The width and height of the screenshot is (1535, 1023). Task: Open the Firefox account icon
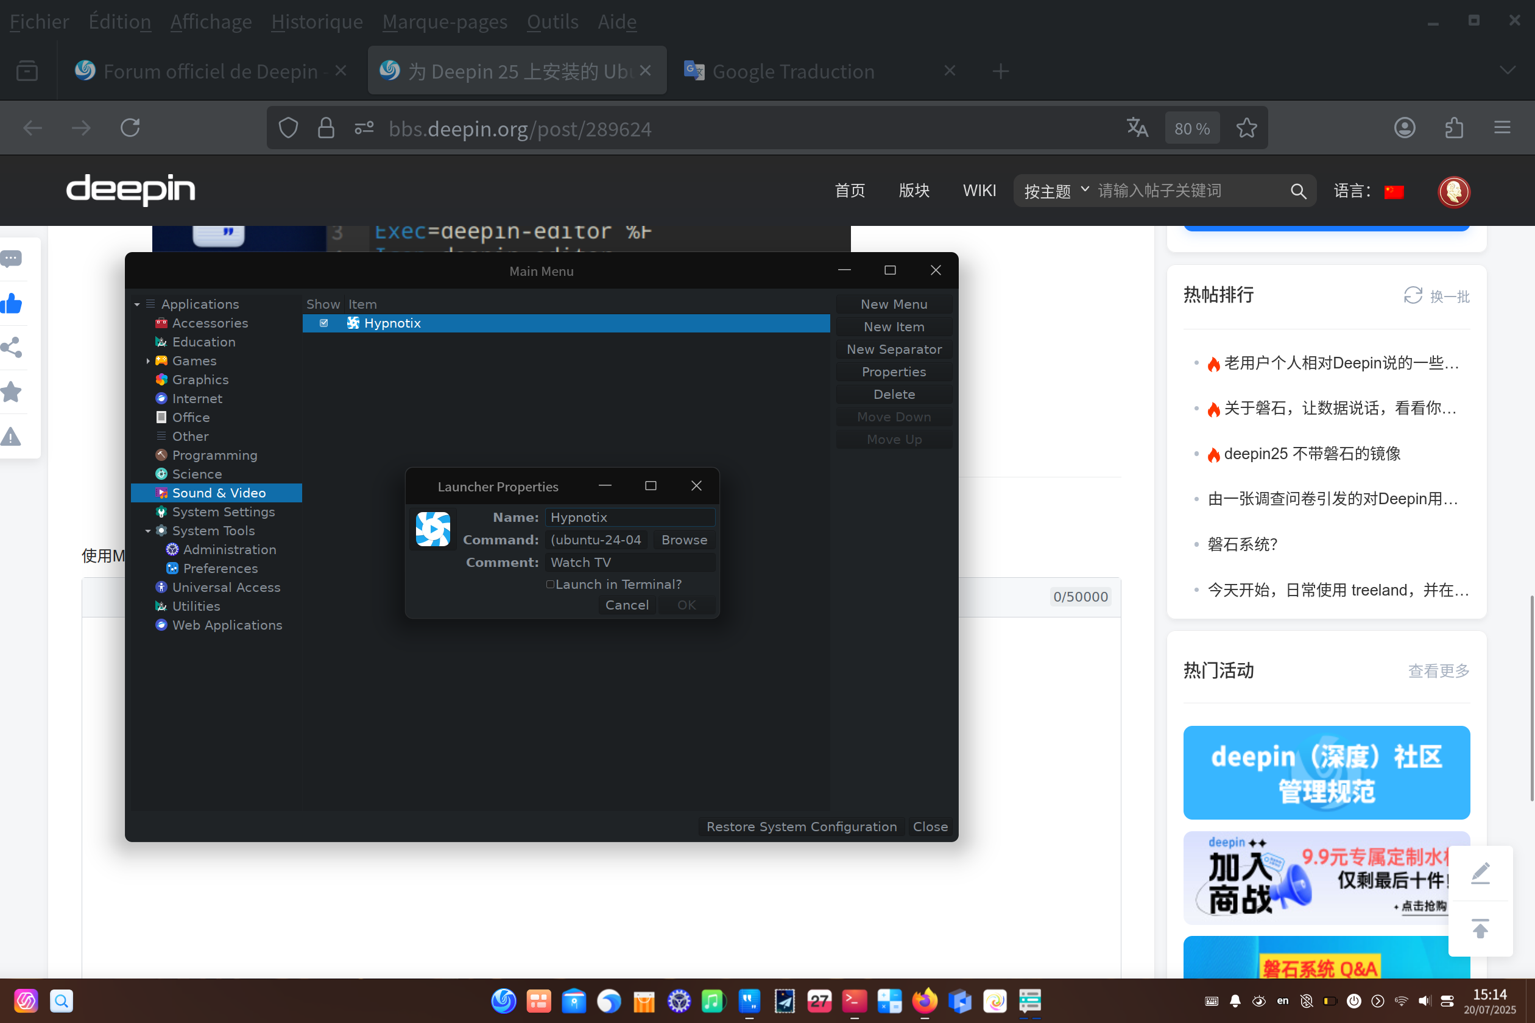point(1405,128)
